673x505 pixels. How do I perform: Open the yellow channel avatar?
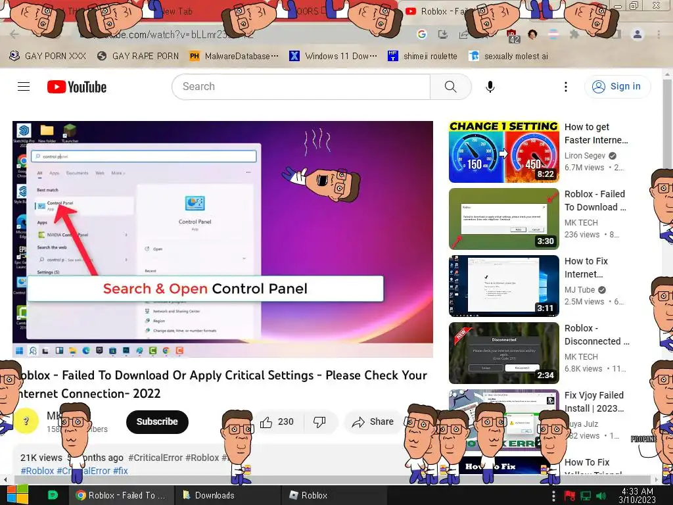[x=26, y=421]
